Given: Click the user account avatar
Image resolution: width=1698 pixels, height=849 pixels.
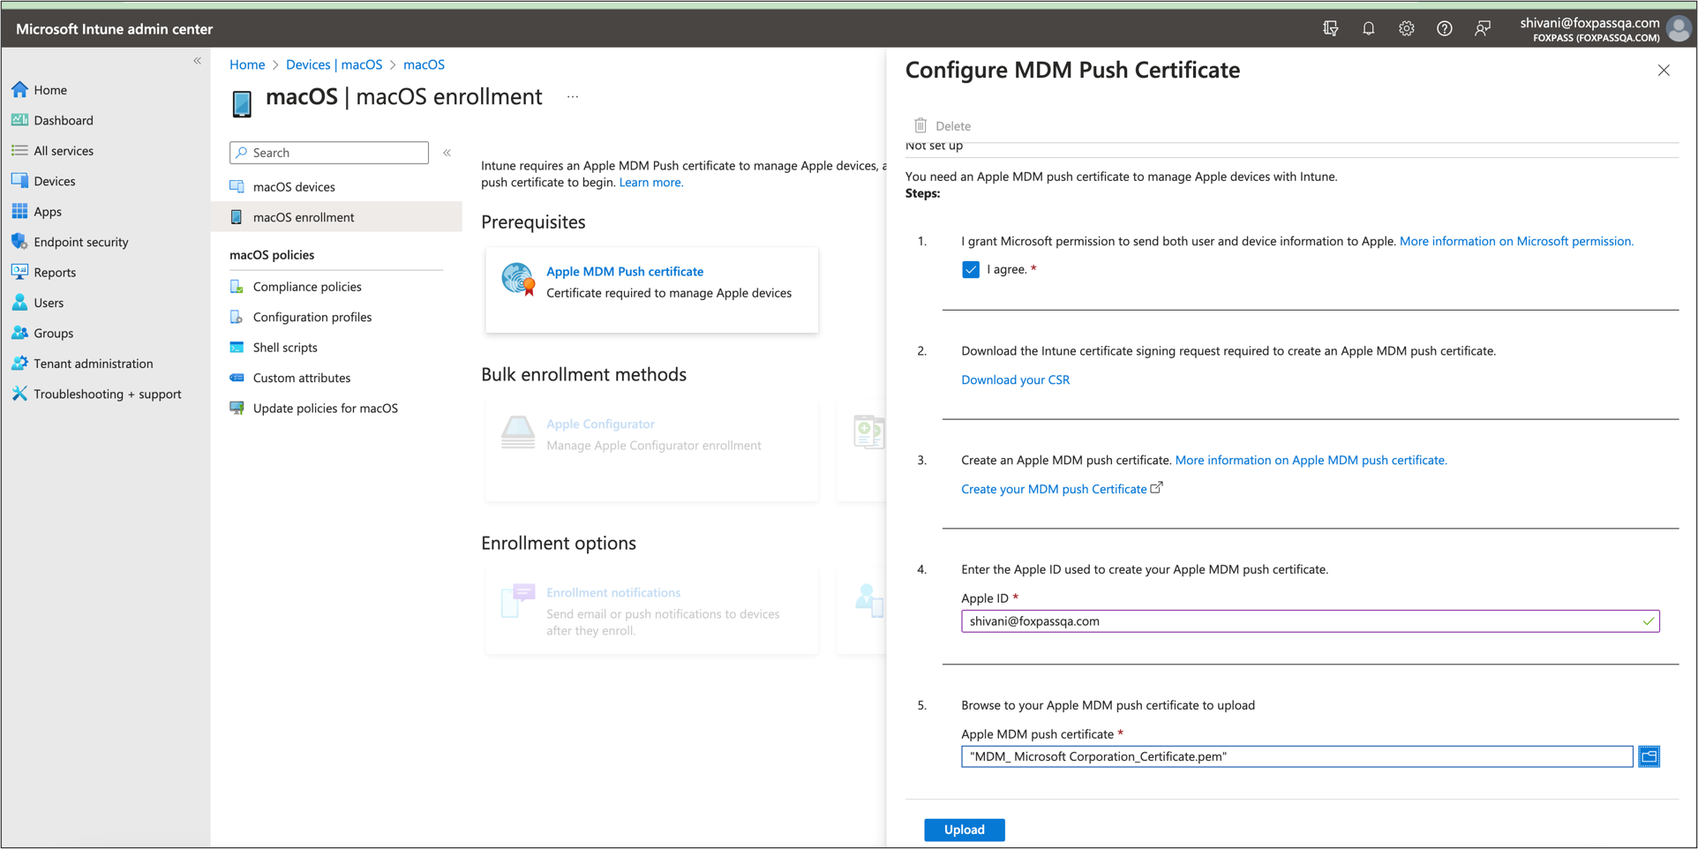Looking at the screenshot, I should [x=1678, y=29].
